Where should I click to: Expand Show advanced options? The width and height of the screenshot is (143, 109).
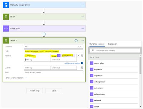tap(16, 78)
